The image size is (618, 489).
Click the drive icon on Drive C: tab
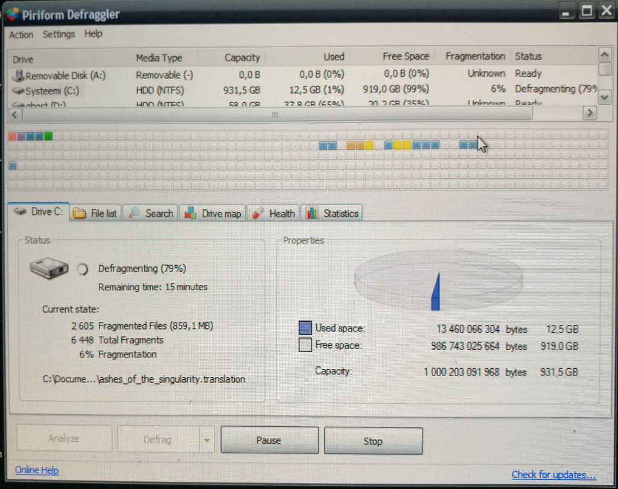pyautogui.click(x=20, y=211)
